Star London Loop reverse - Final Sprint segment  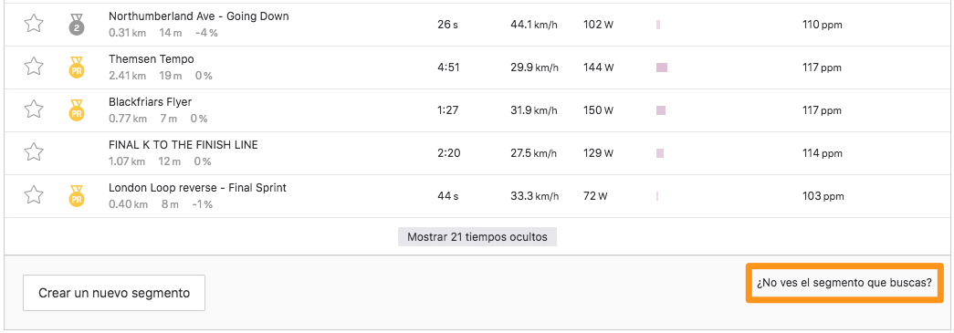tap(34, 195)
